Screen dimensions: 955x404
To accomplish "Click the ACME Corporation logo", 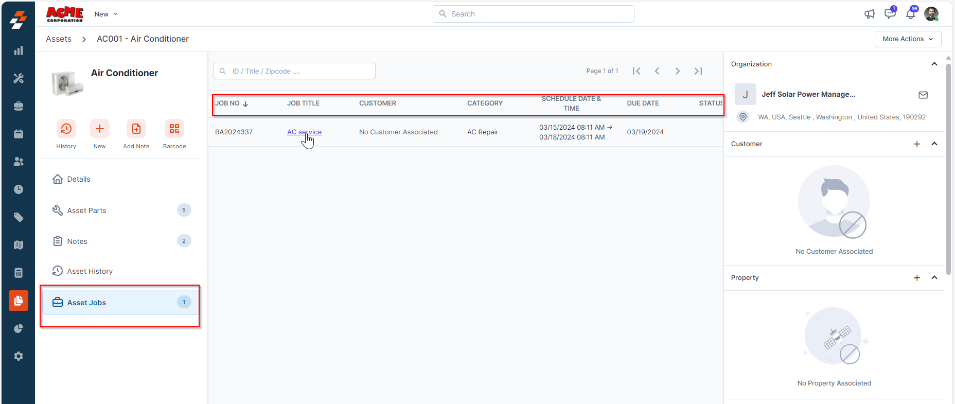I will (65, 14).
